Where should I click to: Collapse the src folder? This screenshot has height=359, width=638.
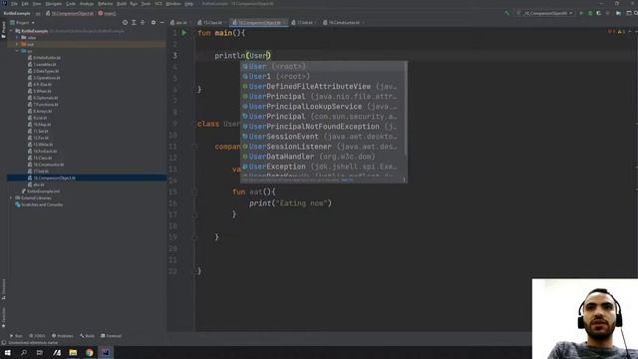[x=17, y=51]
